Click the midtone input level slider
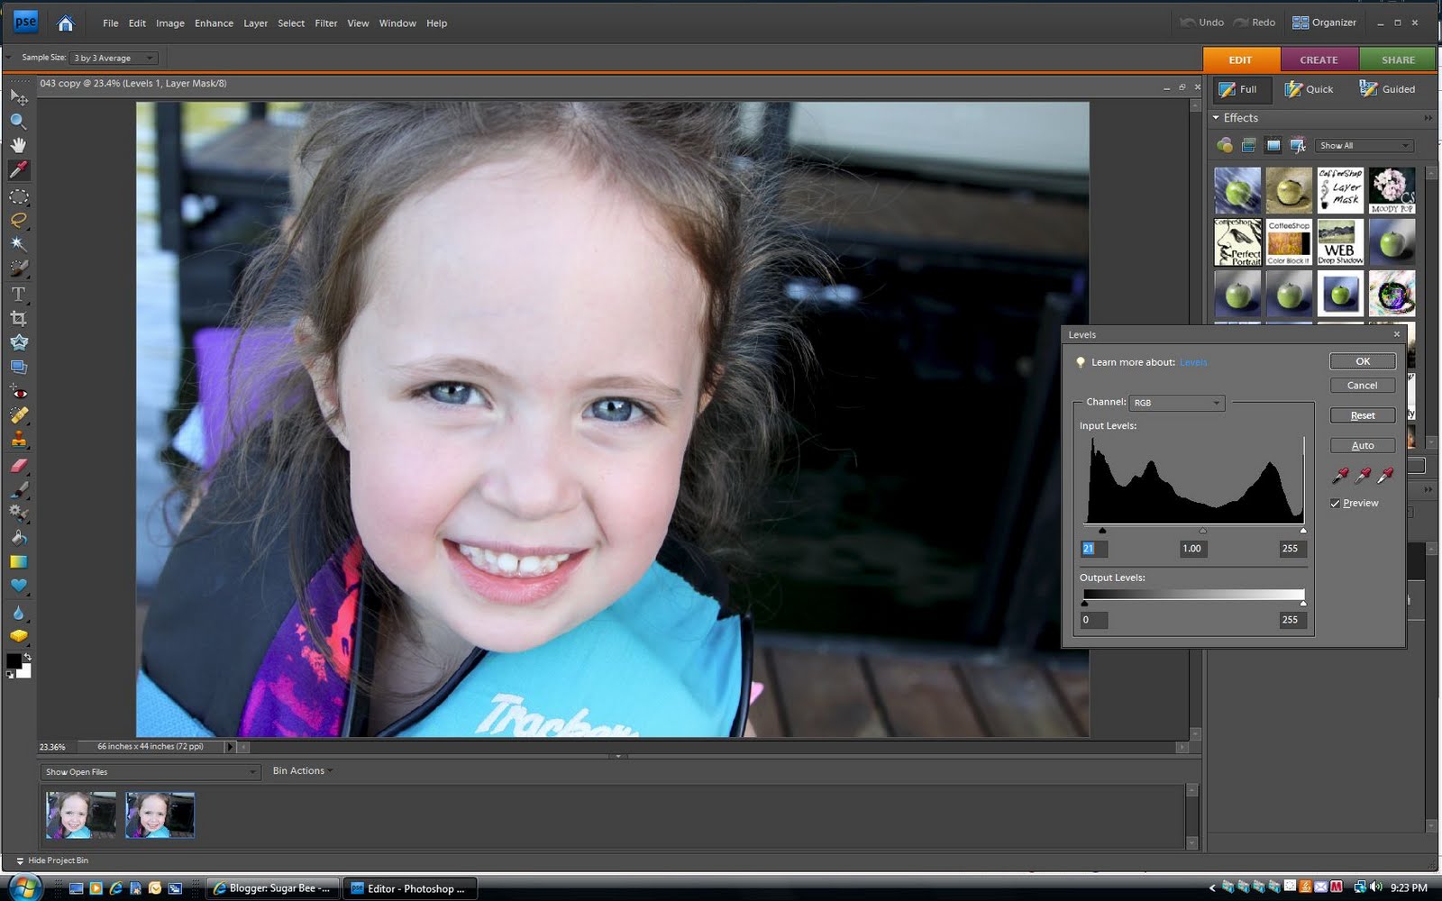The height and width of the screenshot is (901, 1442). point(1202,531)
